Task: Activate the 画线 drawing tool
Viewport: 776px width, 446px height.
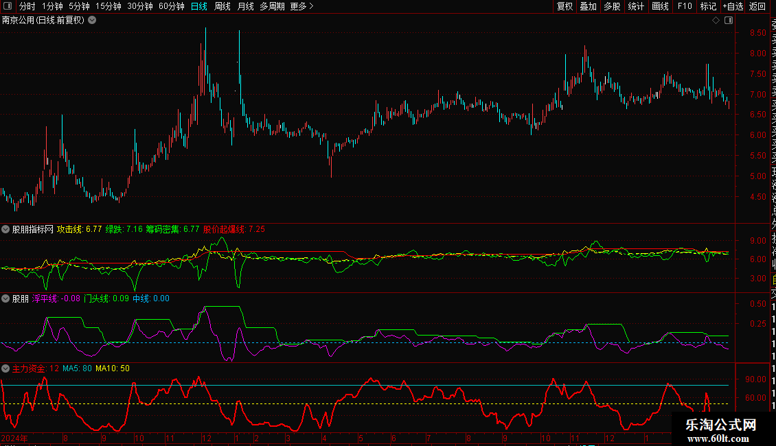Action: point(660,6)
